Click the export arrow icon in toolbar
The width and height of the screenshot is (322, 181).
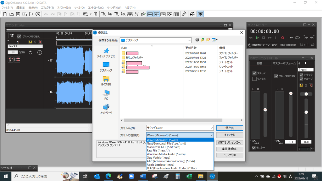31,14
